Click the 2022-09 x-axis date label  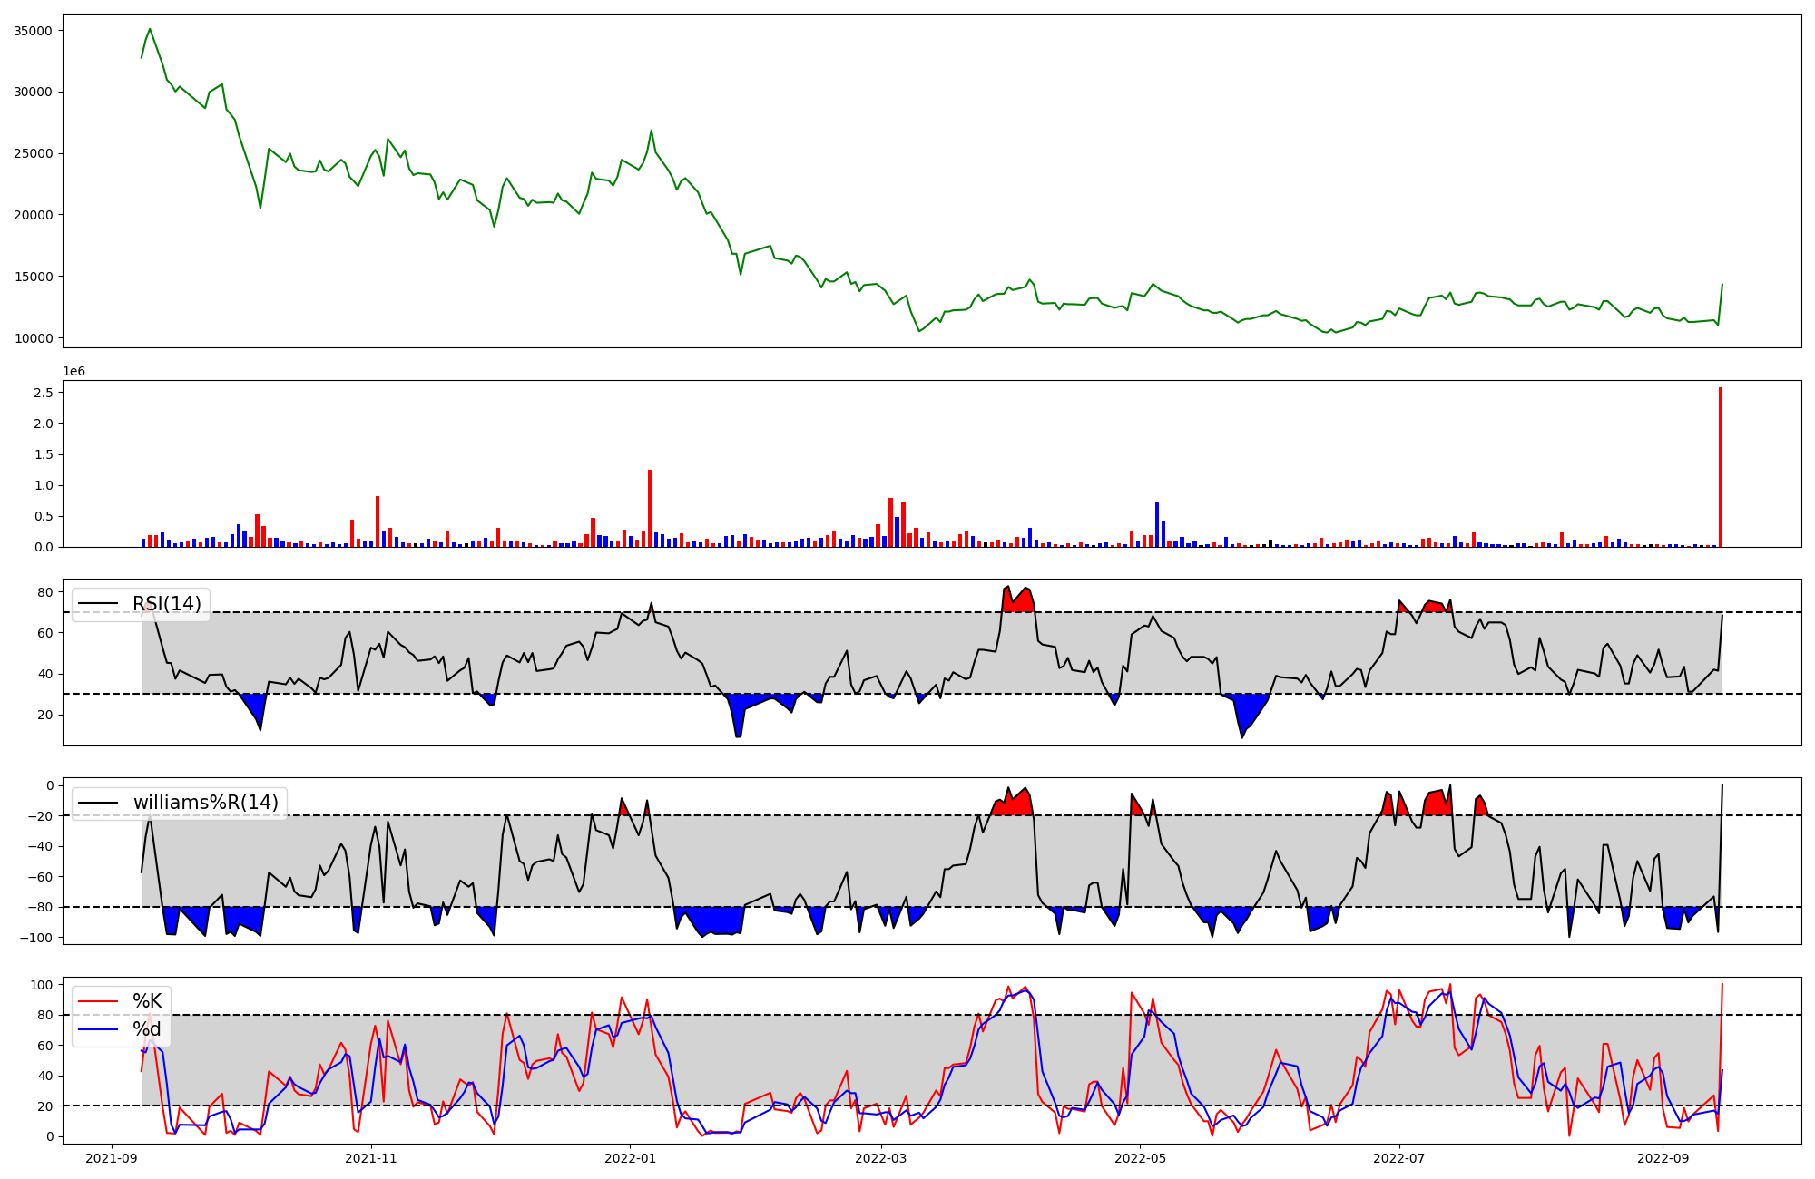click(1663, 1158)
